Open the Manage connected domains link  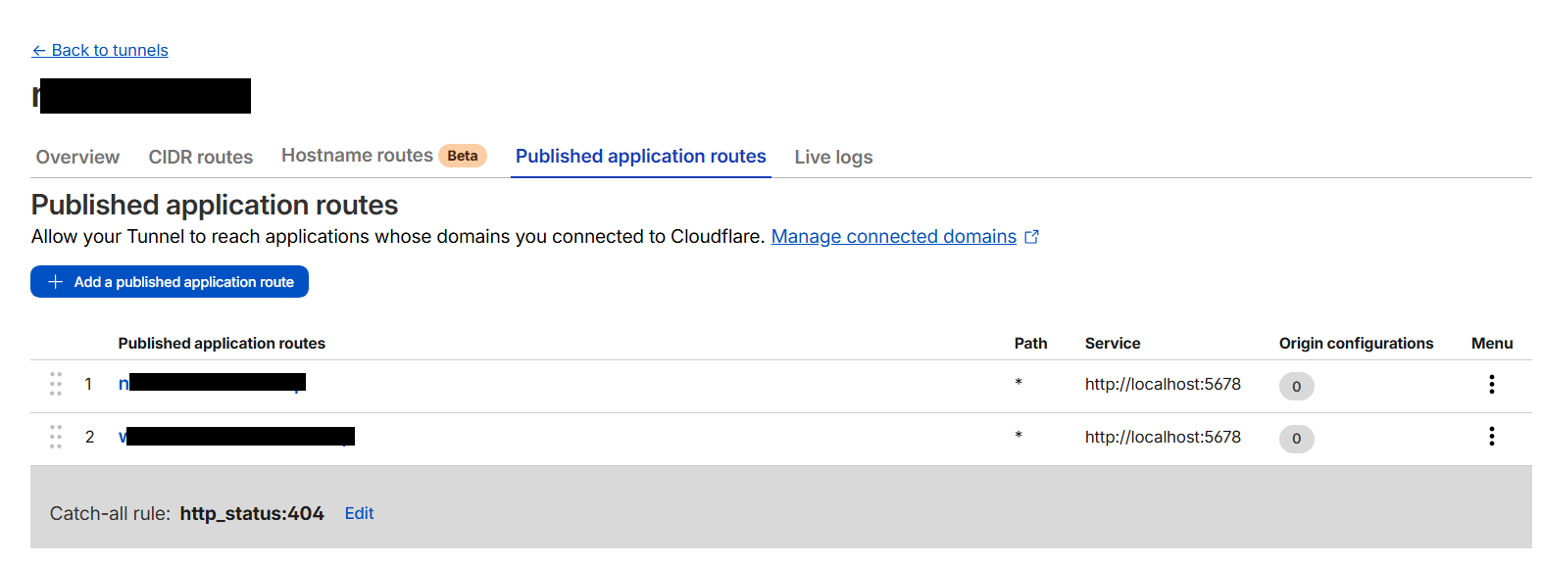[x=893, y=237]
